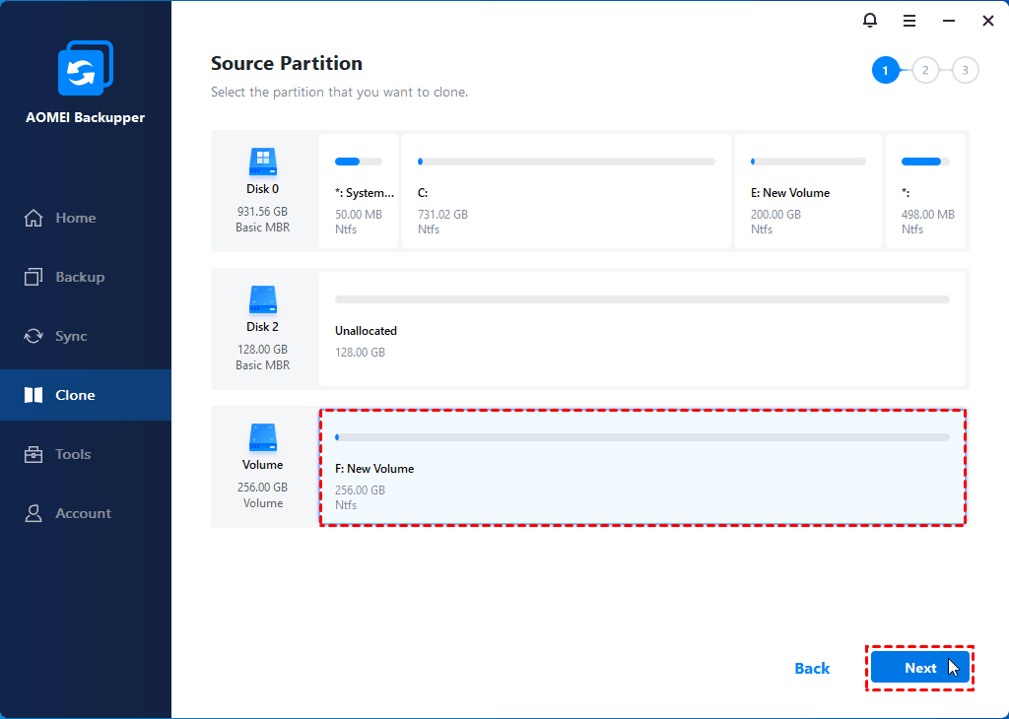Go Back to the previous step

tap(812, 668)
